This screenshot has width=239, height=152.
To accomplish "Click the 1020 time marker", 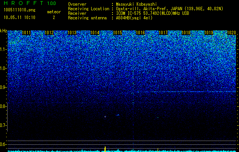I will tap(231, 33).
